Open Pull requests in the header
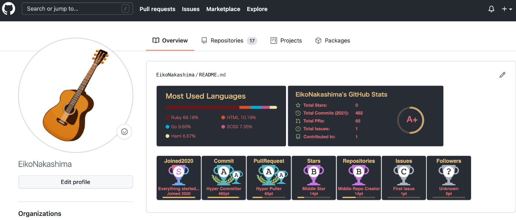The height and width of the screenshot is (220, 516). [x=157, y=9]
